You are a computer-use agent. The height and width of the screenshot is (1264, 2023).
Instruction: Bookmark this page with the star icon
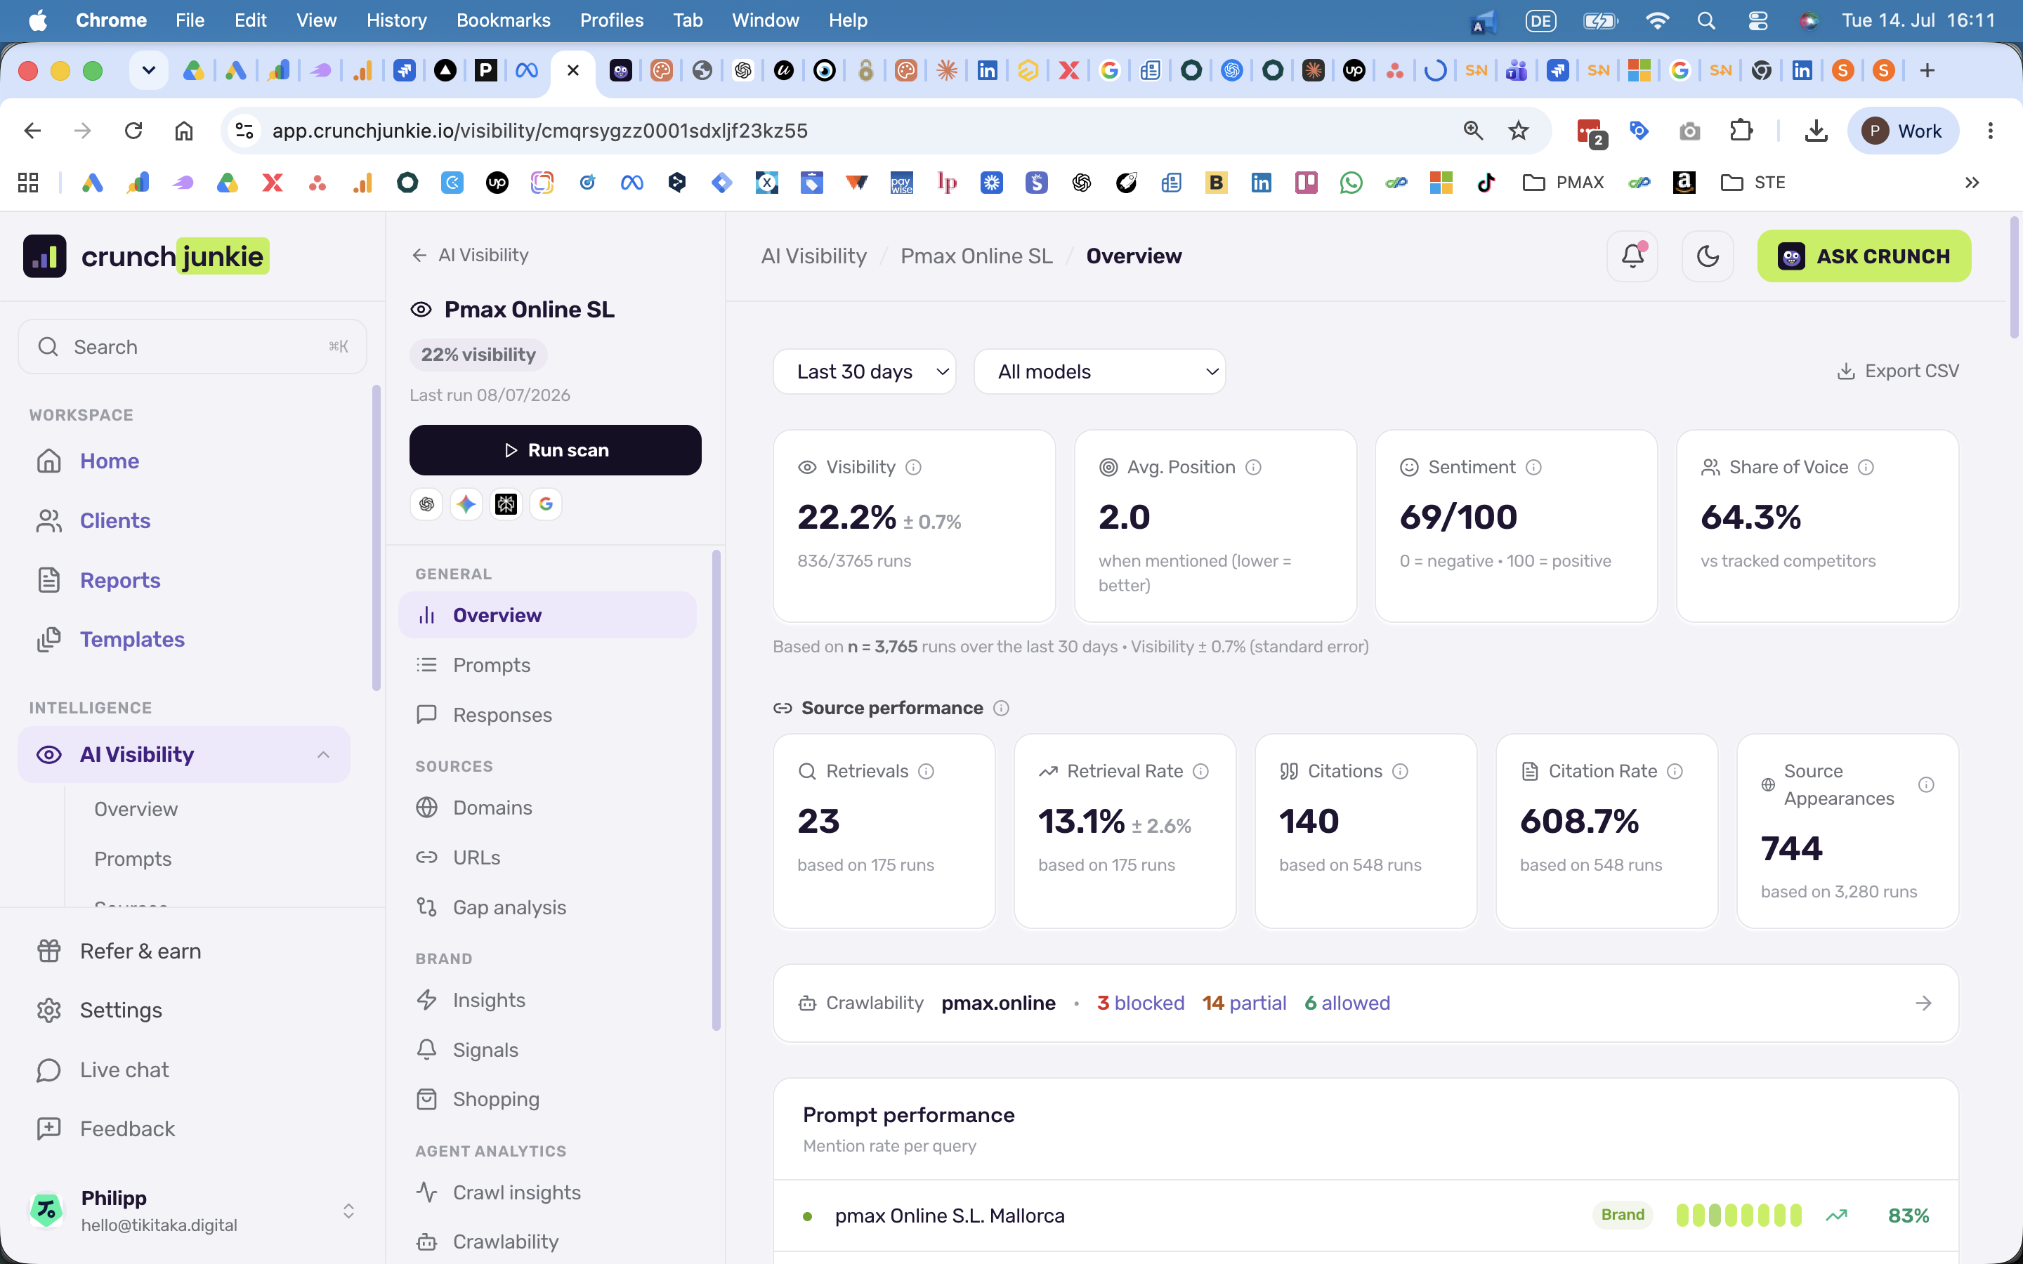pyautogui.click(x=1518, y=131)
